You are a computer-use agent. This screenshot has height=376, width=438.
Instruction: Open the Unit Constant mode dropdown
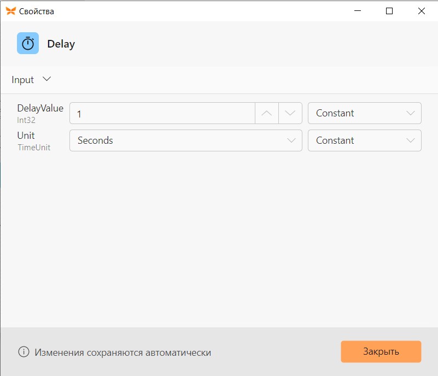(365, 140)
